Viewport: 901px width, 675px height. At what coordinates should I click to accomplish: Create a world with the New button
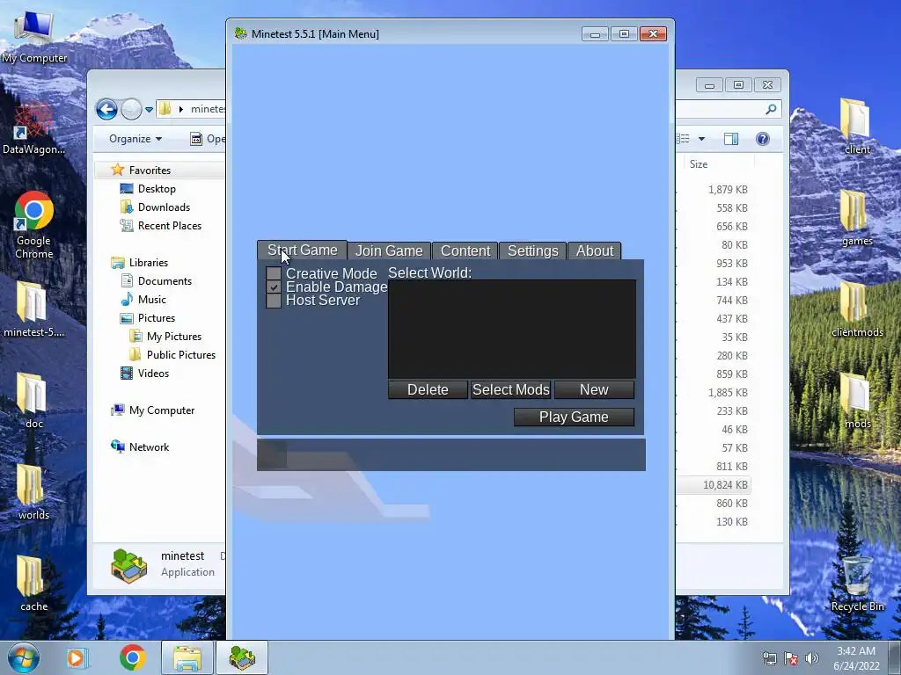tap(594, 389)
